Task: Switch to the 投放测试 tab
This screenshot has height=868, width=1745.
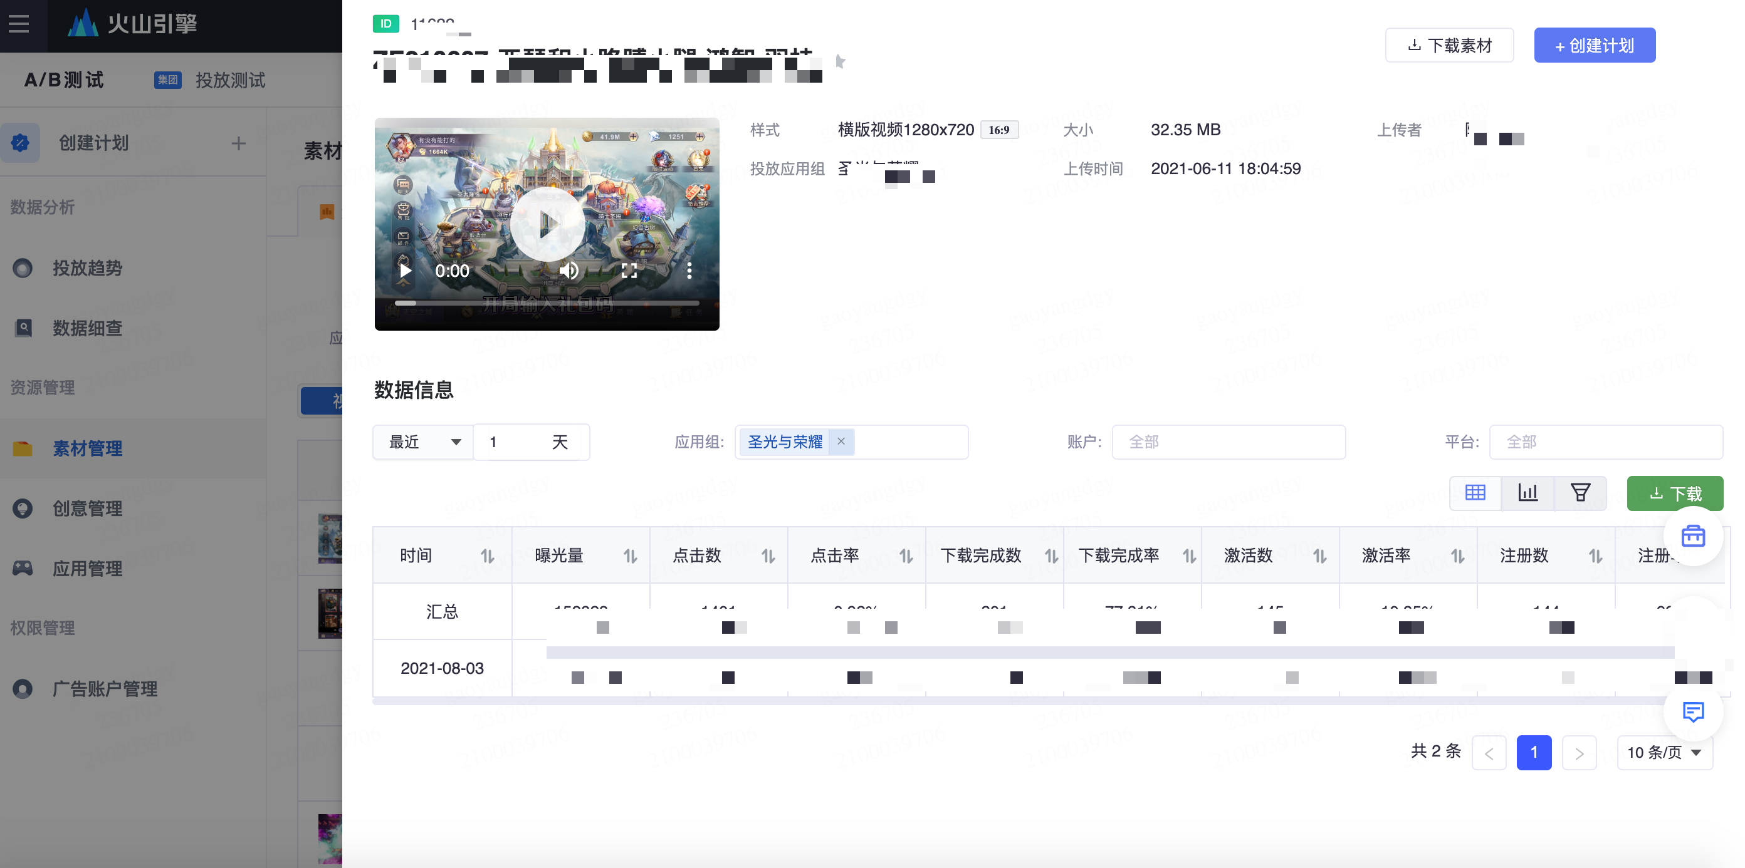Action: pos(230,81)
